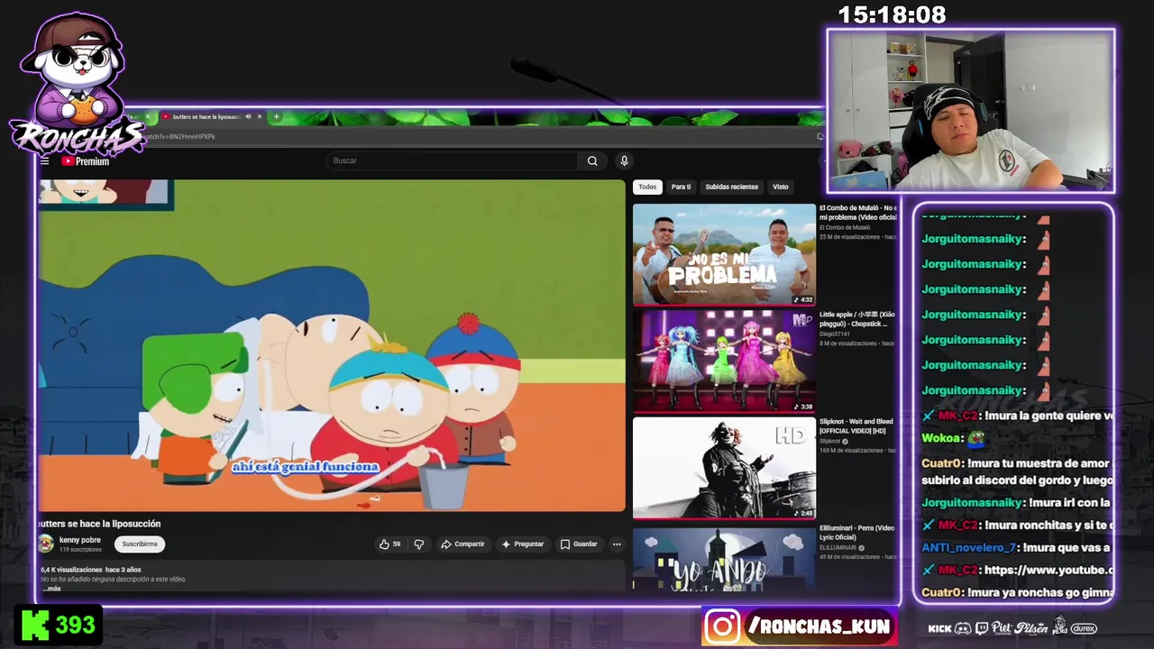The width and height of the screenshot is (1154, 649).
Task: Click Wokoa chat message emote
Action: 975,438
